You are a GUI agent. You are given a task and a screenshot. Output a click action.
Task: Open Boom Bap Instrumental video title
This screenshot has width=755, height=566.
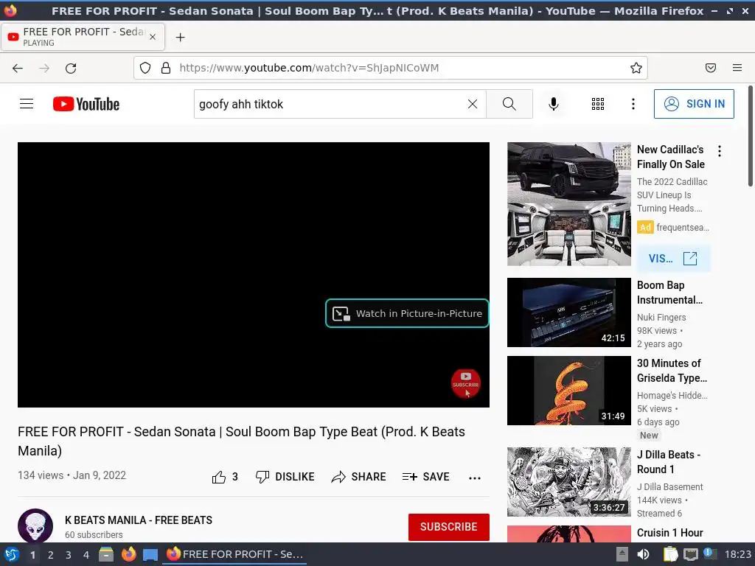coord(669,293)
